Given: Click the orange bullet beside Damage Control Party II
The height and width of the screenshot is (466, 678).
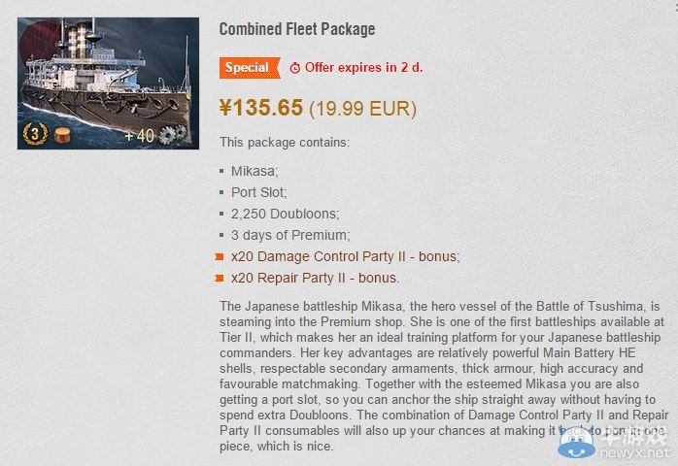Looking at the screenshot, I should (221, 257).
